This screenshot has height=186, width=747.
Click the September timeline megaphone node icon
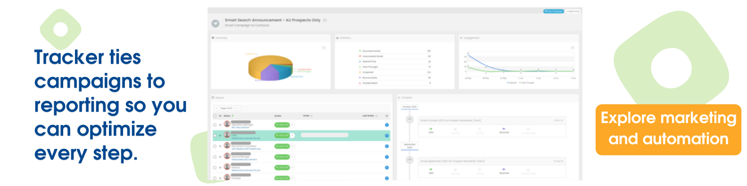pyautogui.click(x=410, y=160)
